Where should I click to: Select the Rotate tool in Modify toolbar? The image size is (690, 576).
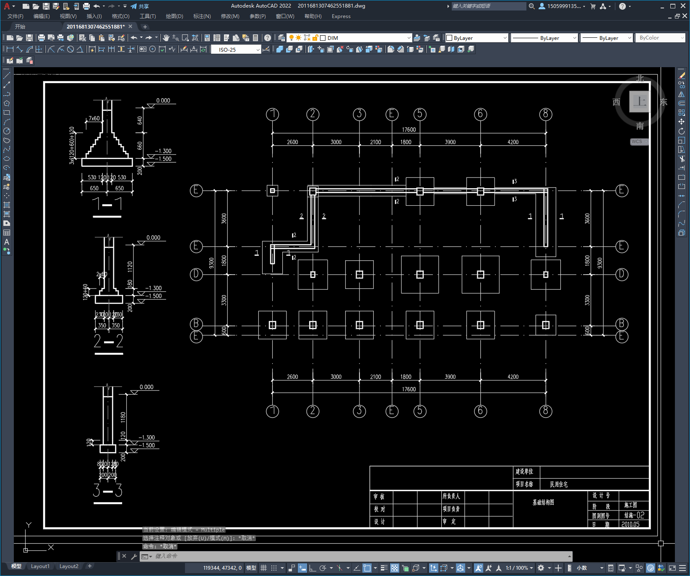(682, 131)
